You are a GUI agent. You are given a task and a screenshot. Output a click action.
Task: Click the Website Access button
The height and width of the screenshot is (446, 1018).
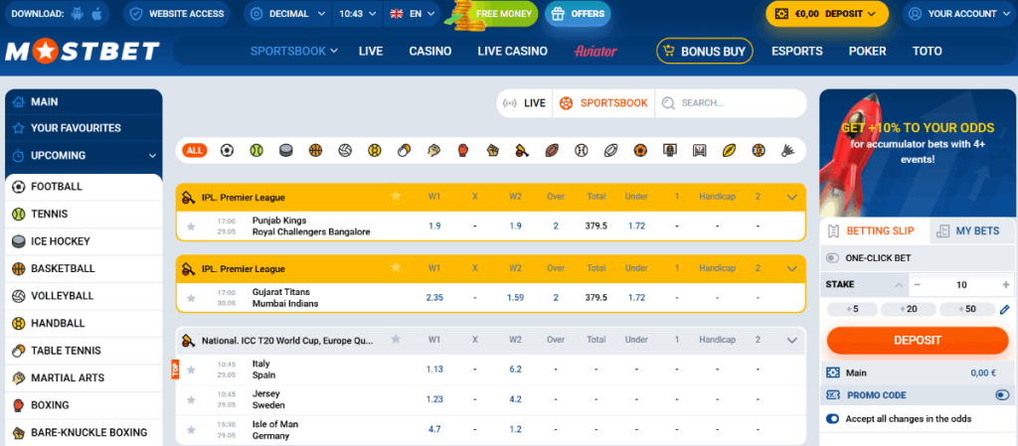(177, 14)
